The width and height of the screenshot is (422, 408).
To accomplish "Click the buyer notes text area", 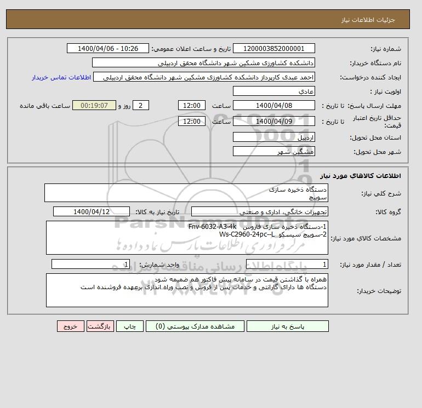I will pos(187,290).
